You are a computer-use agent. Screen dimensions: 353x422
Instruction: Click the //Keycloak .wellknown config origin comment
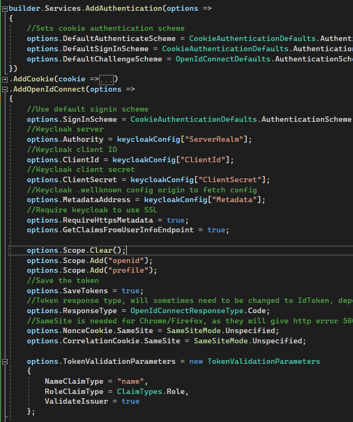(x=142, y=190)
